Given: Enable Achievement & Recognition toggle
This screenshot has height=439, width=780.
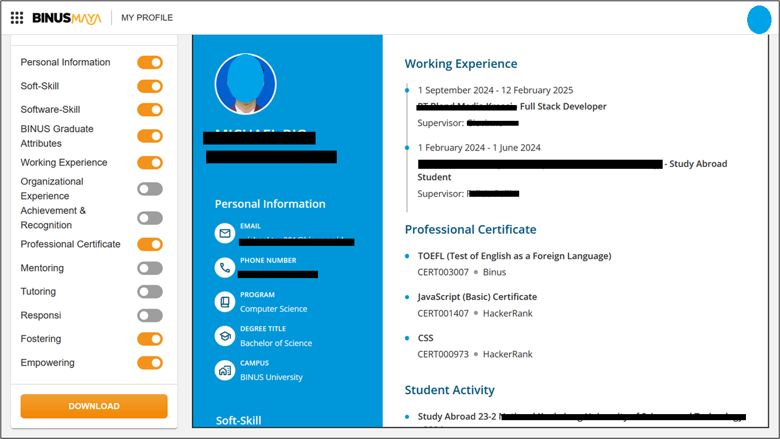Looking at the screenshot, I should click(150, 218).
